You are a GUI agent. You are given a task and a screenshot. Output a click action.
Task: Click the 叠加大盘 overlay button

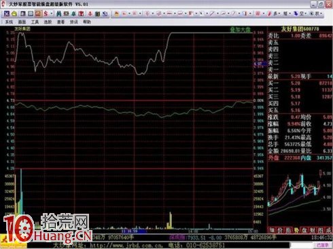(x=240, y=30)
